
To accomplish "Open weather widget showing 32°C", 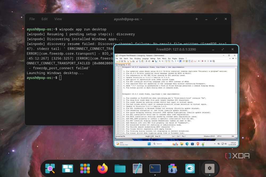I will point(122,144).
